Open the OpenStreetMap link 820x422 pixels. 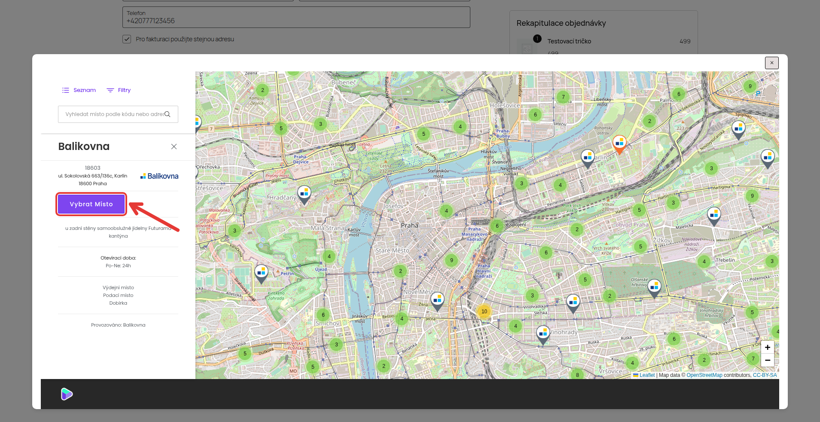tap(704, 375)
